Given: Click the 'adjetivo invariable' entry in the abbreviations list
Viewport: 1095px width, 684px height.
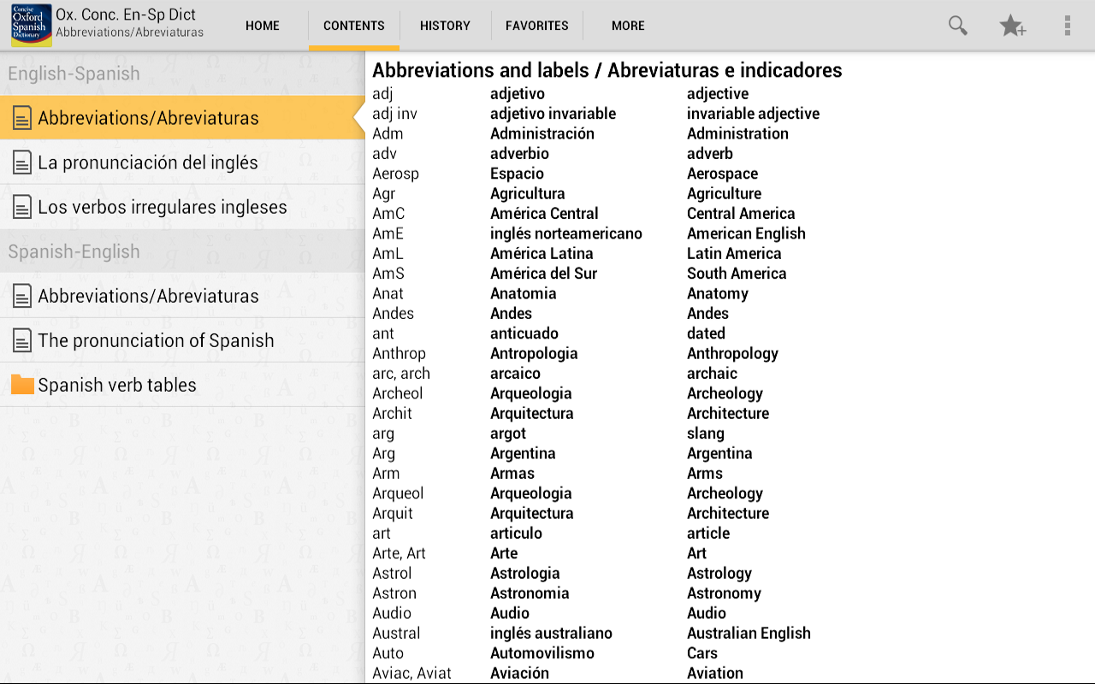Looking at the screenshot, I should click(x=553, y=114).
